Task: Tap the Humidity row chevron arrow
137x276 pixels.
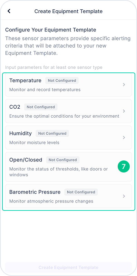Action: point(124,137)
